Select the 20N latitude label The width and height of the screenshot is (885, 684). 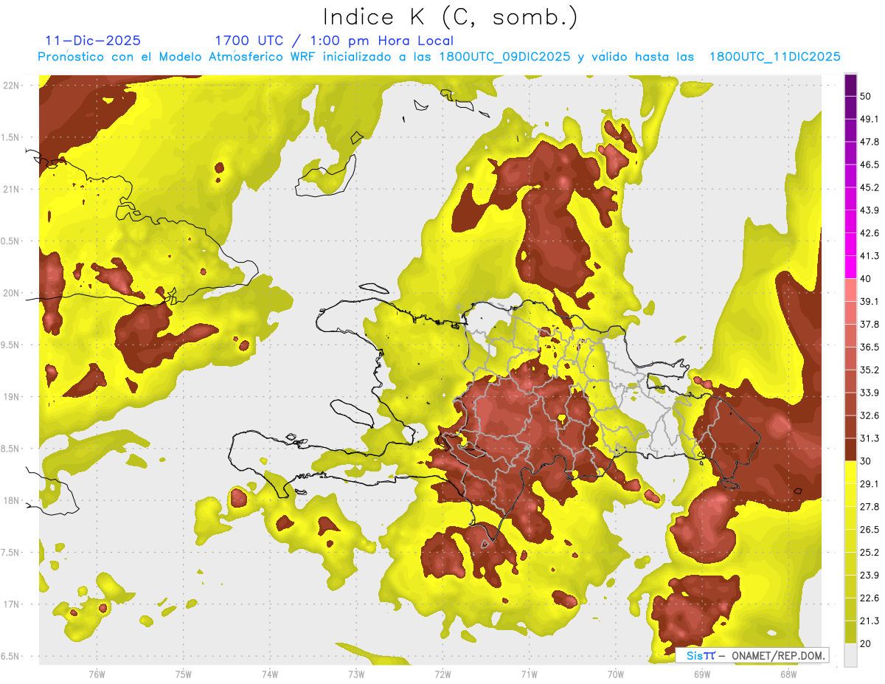tap(12, 293)
